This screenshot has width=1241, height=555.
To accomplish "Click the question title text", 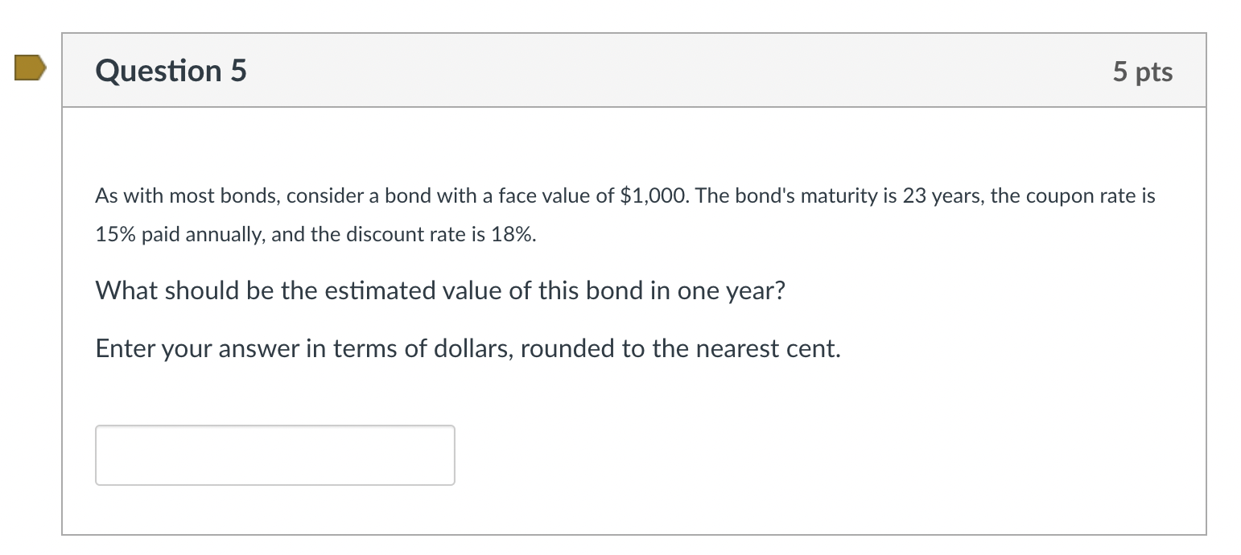I will pos(170,71).
